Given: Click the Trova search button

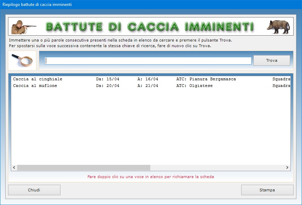Looking at the screenshot, I should tap(272, 60).
